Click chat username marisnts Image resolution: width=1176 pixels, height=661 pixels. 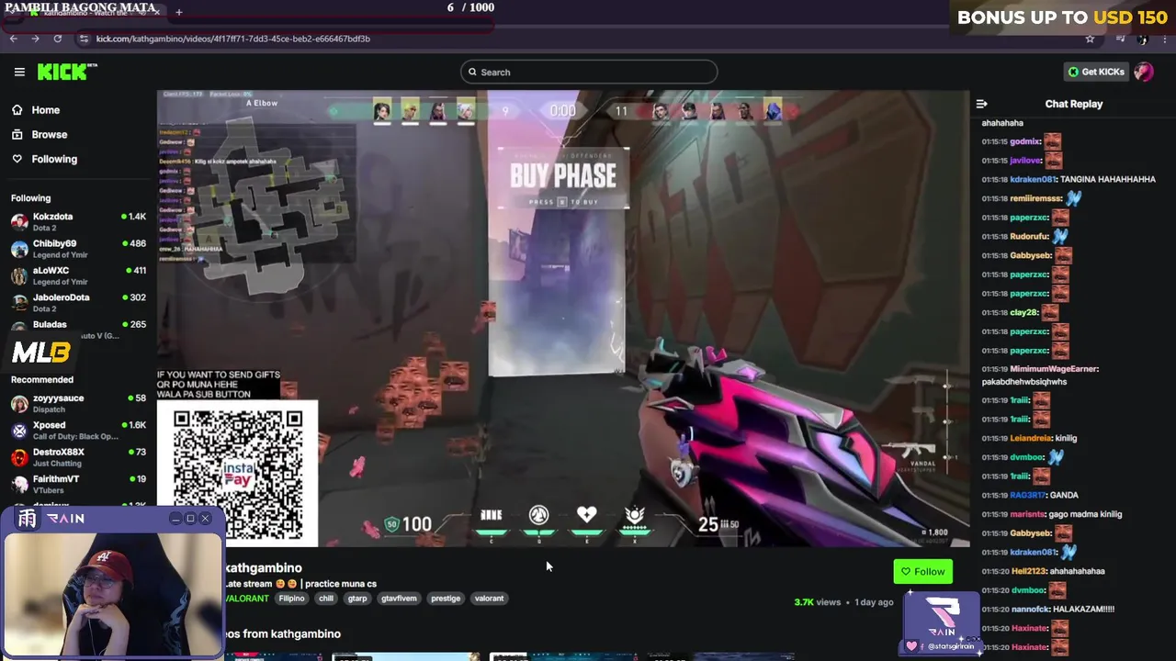[x=1027, y=514]
